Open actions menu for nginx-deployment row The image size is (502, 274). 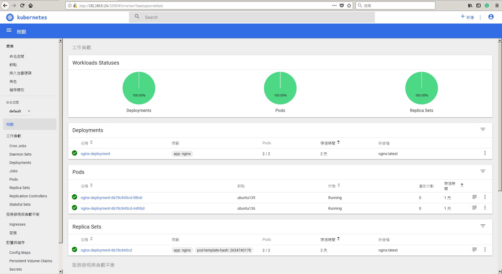[x=485, y=153]
